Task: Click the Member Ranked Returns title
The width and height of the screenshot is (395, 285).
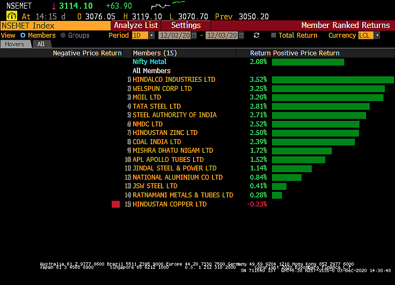Action: click(x=346, y=25)
